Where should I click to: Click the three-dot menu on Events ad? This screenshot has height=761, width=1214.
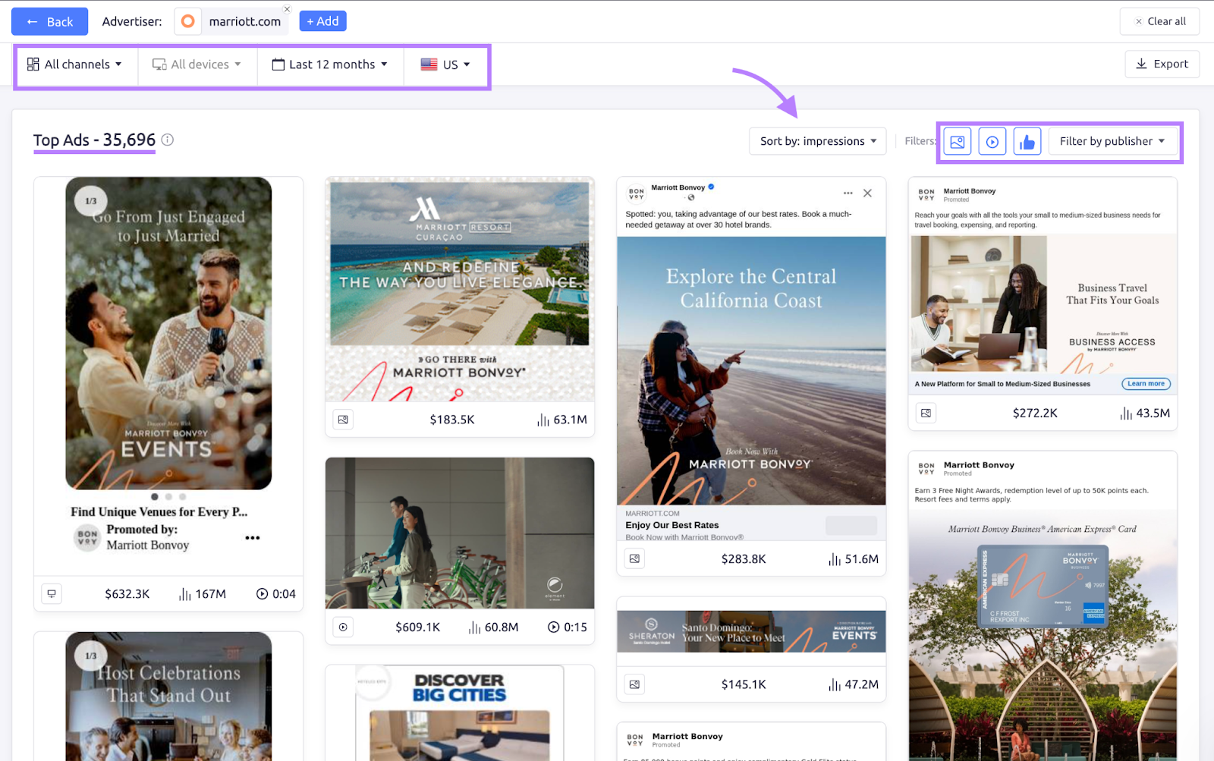pos(253,538)
